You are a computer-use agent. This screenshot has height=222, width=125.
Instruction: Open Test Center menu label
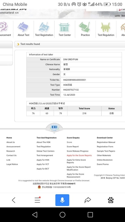65,35
